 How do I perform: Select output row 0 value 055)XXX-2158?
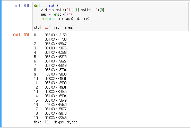pyautogui.click(x=56, y=35)
